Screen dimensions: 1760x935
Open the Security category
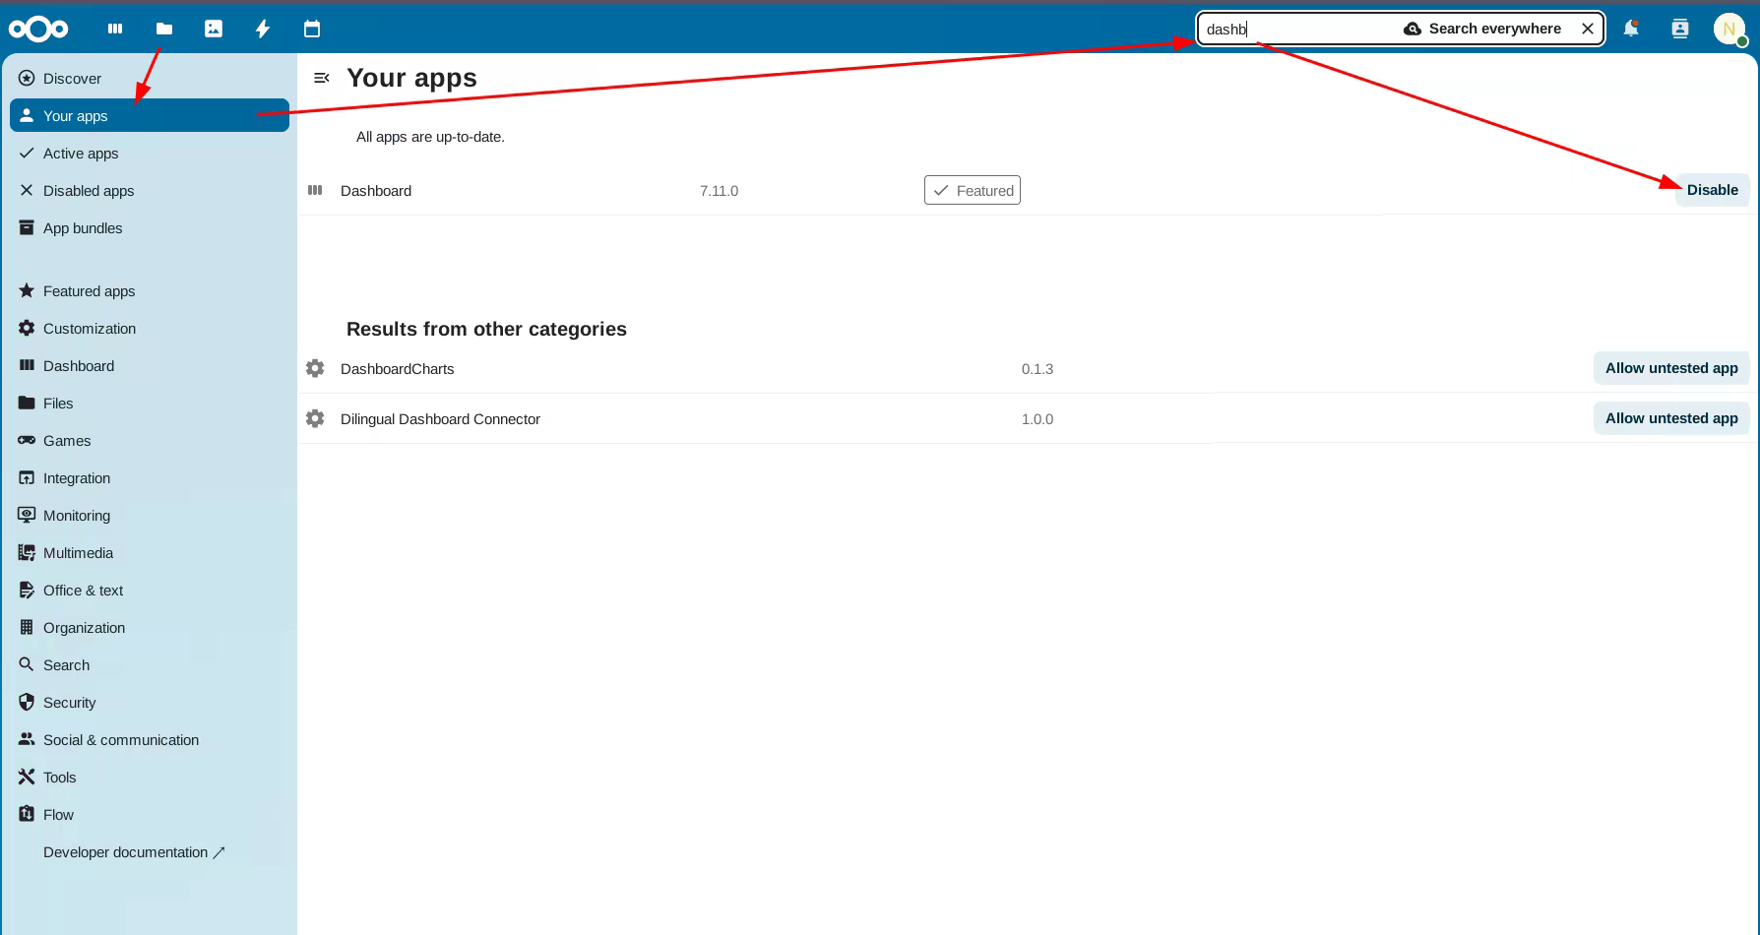[x=69, y=703]
